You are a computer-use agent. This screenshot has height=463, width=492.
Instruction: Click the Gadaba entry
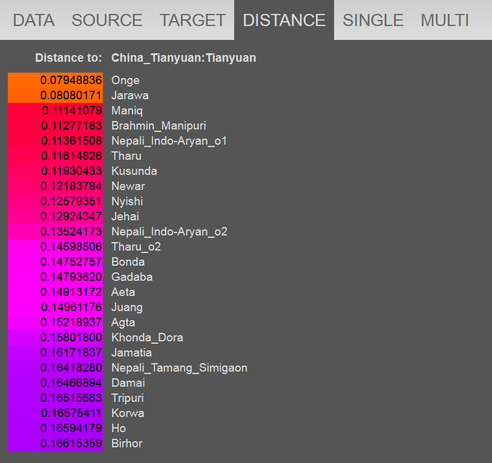coord(132,277)
